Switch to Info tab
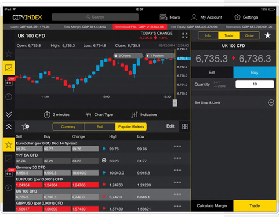The width and height of the screenshot is (279, 217). tap(208, 35)
